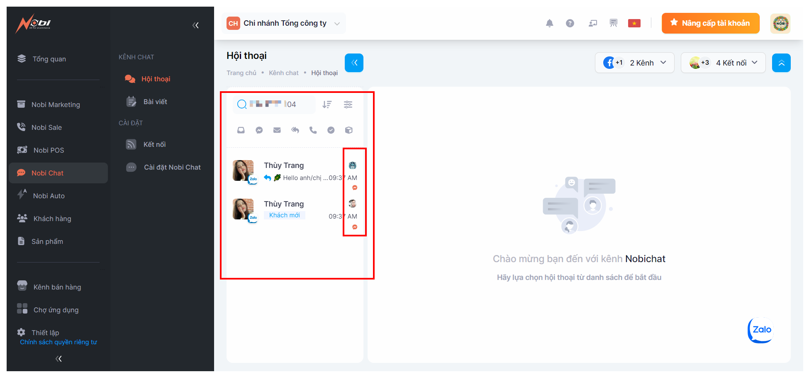Expand the 2 Kênh channel dropdown
Screen dimensions: 809x377
(634, 63)
